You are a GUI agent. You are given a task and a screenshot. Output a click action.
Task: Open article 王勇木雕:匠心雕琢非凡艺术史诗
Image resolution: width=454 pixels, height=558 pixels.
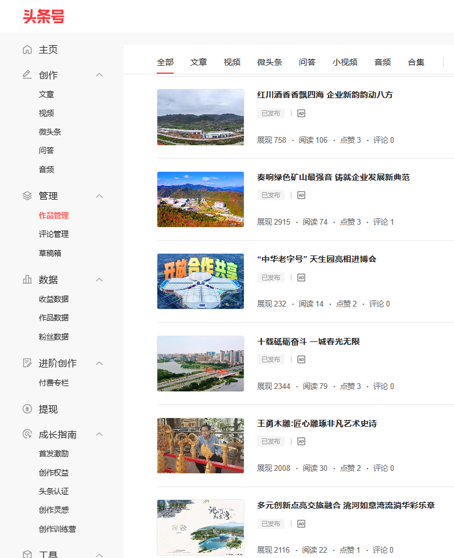coord(317,423)
